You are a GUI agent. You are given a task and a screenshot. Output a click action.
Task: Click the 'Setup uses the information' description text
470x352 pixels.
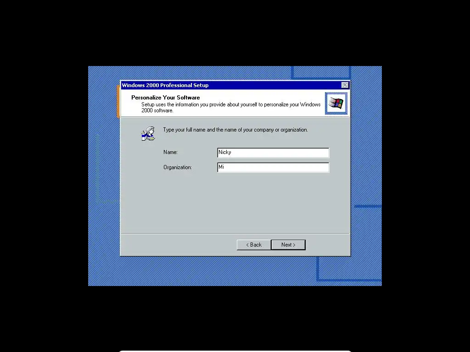(231, 107)
